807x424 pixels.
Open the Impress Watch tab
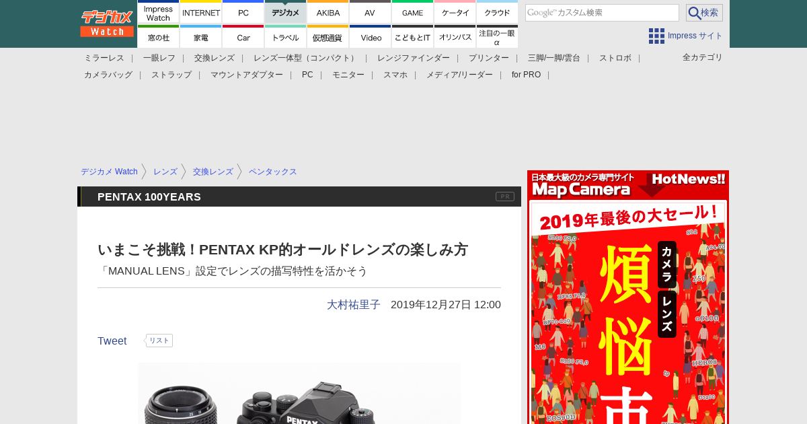158,12
